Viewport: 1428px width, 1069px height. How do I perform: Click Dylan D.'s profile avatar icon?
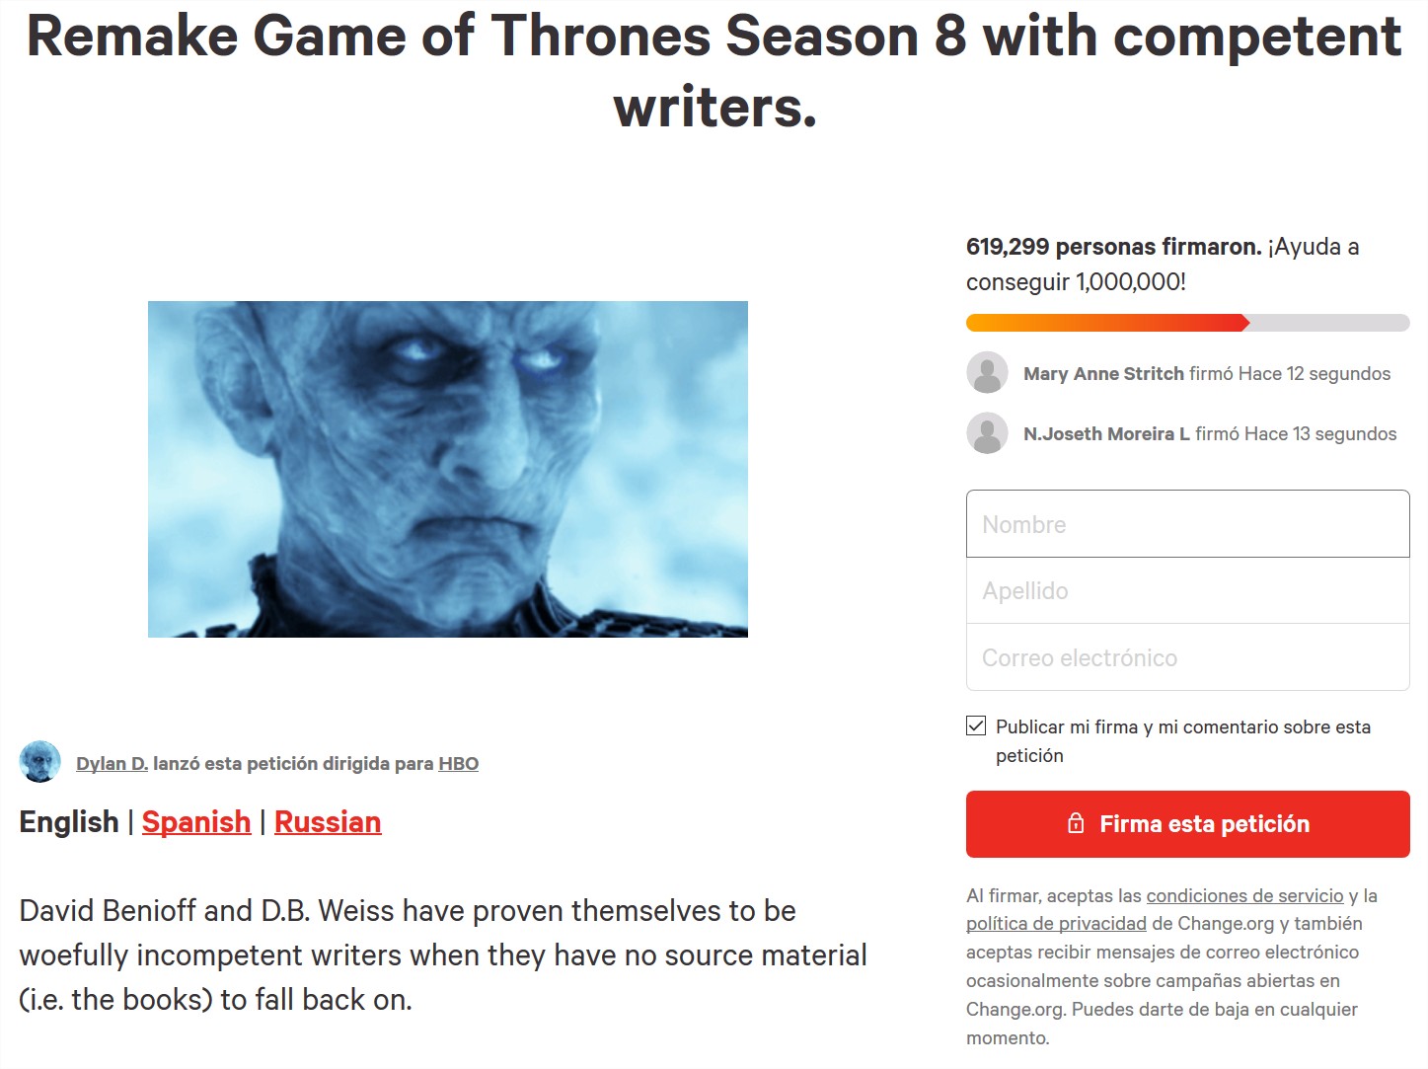tap(39, 762)
